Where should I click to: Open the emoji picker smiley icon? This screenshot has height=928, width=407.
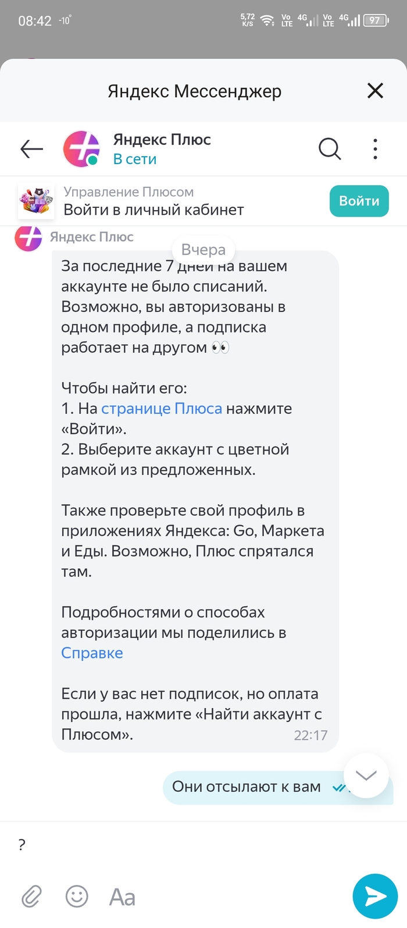click(77, 897)
